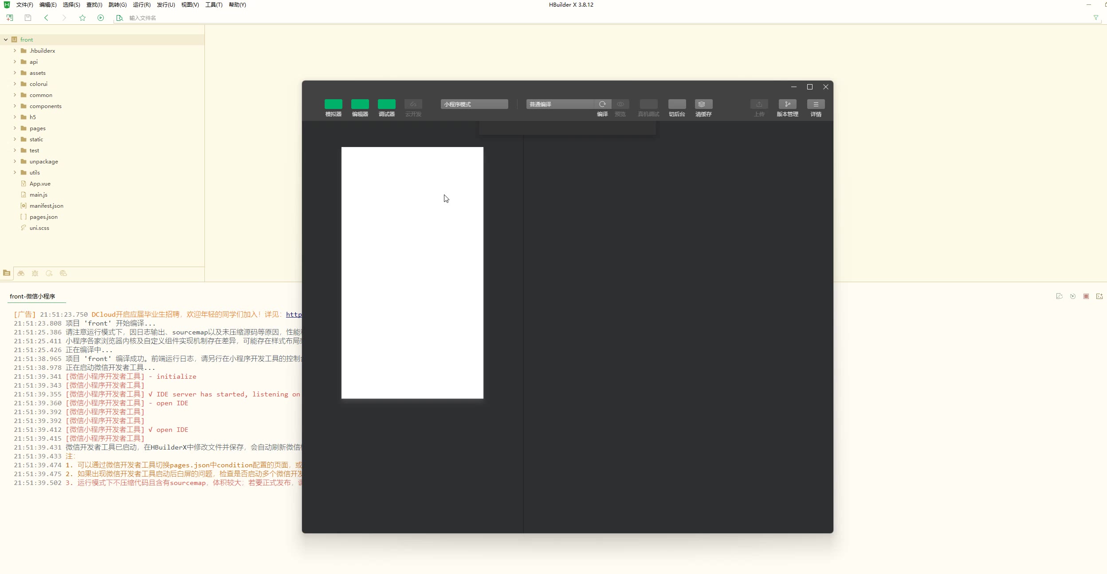Open uni.scss in the file tree
The width and height of the screenshot is (1107, 574).
tap(39, 228)
